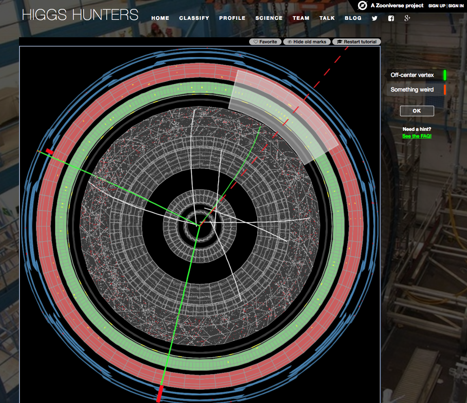Open the SCIENCE page
The width and height of the screenshot is (467, 403).
tap(269, 18)
